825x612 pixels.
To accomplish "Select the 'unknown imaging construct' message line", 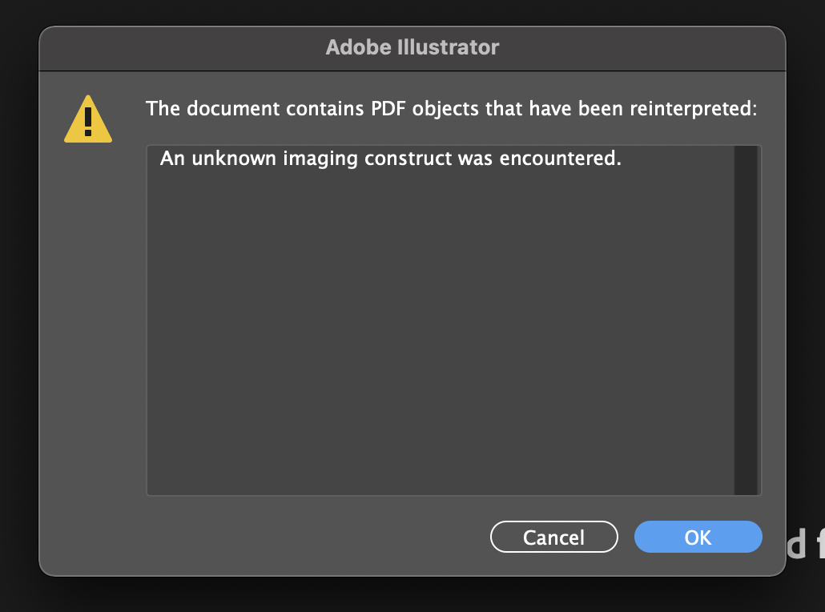I will coord(391,159).
